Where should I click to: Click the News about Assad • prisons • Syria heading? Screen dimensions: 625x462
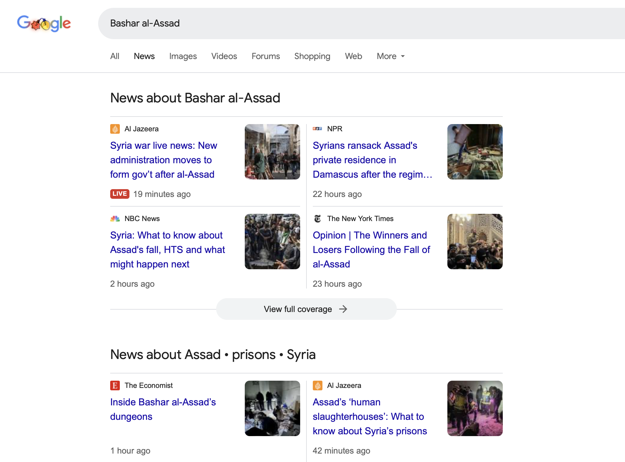click(213, 354)
